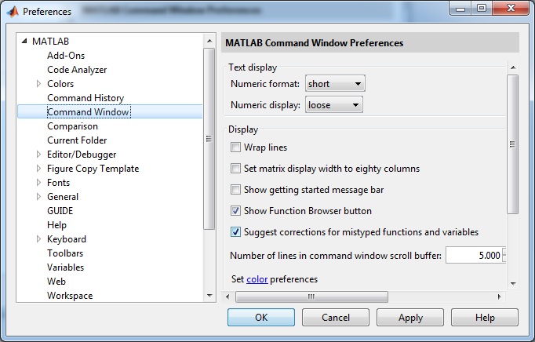Viewport: 535px width, 342px height.
Task: Collapse the MATLAB tree node
Action: (24, 42)
